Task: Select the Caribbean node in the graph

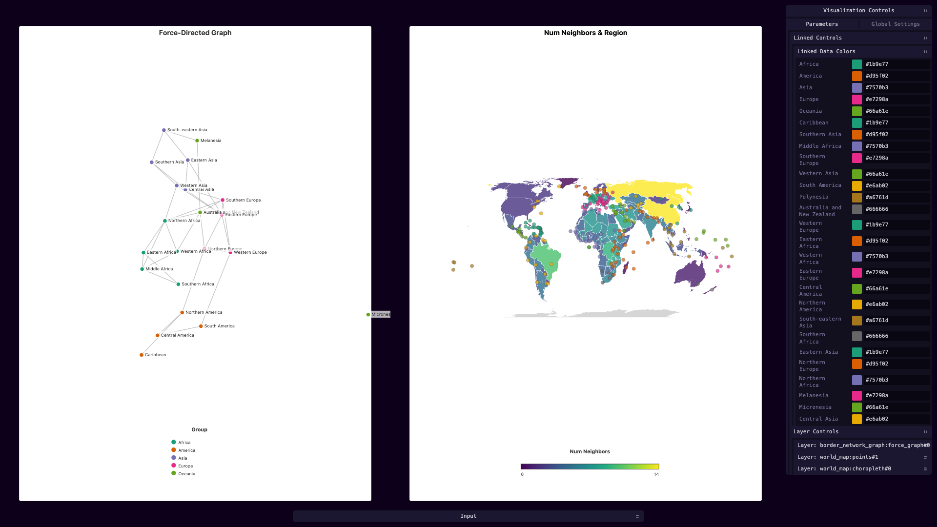Action: [142, 355]
